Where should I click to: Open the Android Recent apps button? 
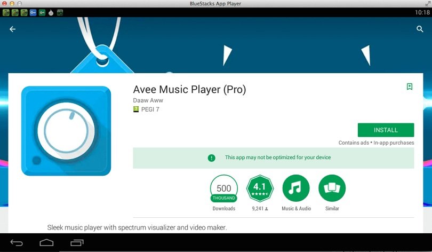[x=77, y=242]
